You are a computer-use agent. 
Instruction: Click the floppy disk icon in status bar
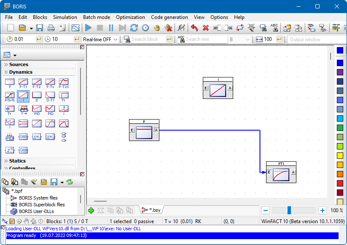click(x=12, y=221)
